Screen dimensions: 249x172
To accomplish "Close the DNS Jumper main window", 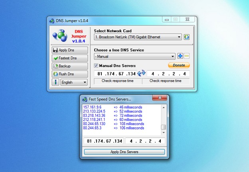I will click(x=188, y=19).
